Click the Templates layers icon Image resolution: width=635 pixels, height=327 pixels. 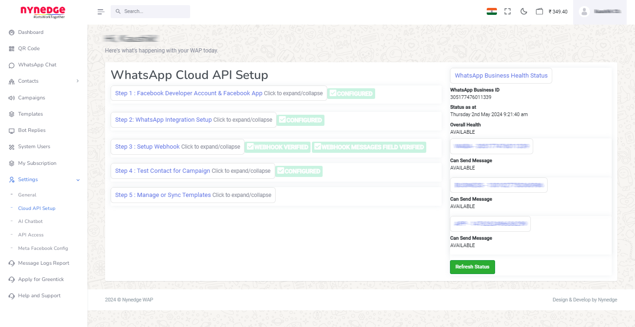click(12, 114)
